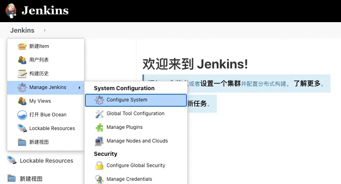
Task: Click the My Views people icon
Action: [x=22, y=101]
